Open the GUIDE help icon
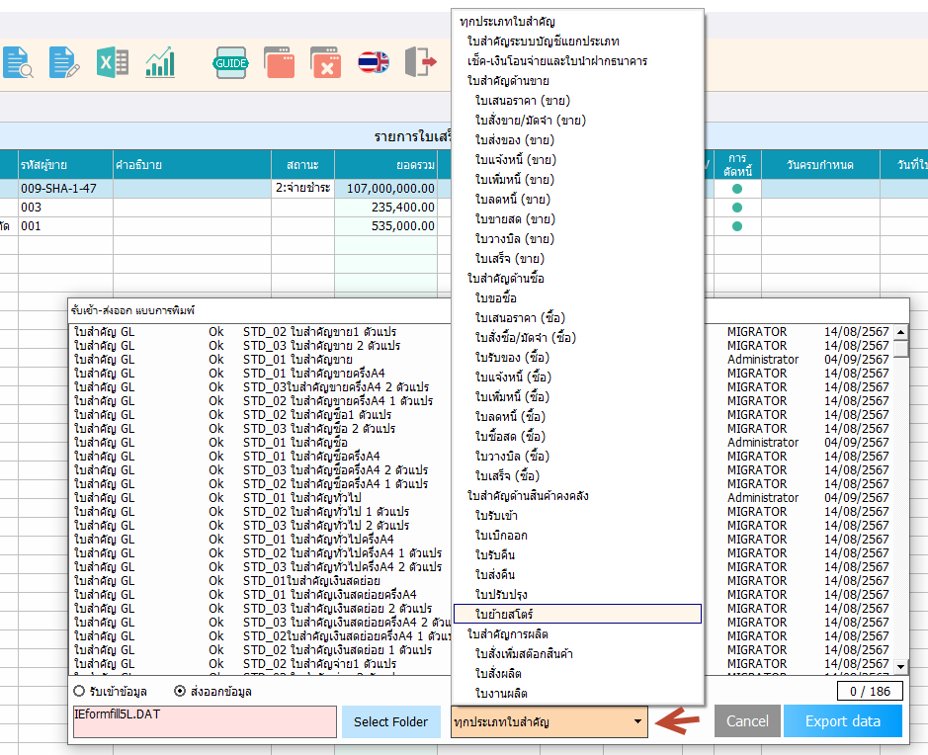Screen dimensions: 928x755 231,62
